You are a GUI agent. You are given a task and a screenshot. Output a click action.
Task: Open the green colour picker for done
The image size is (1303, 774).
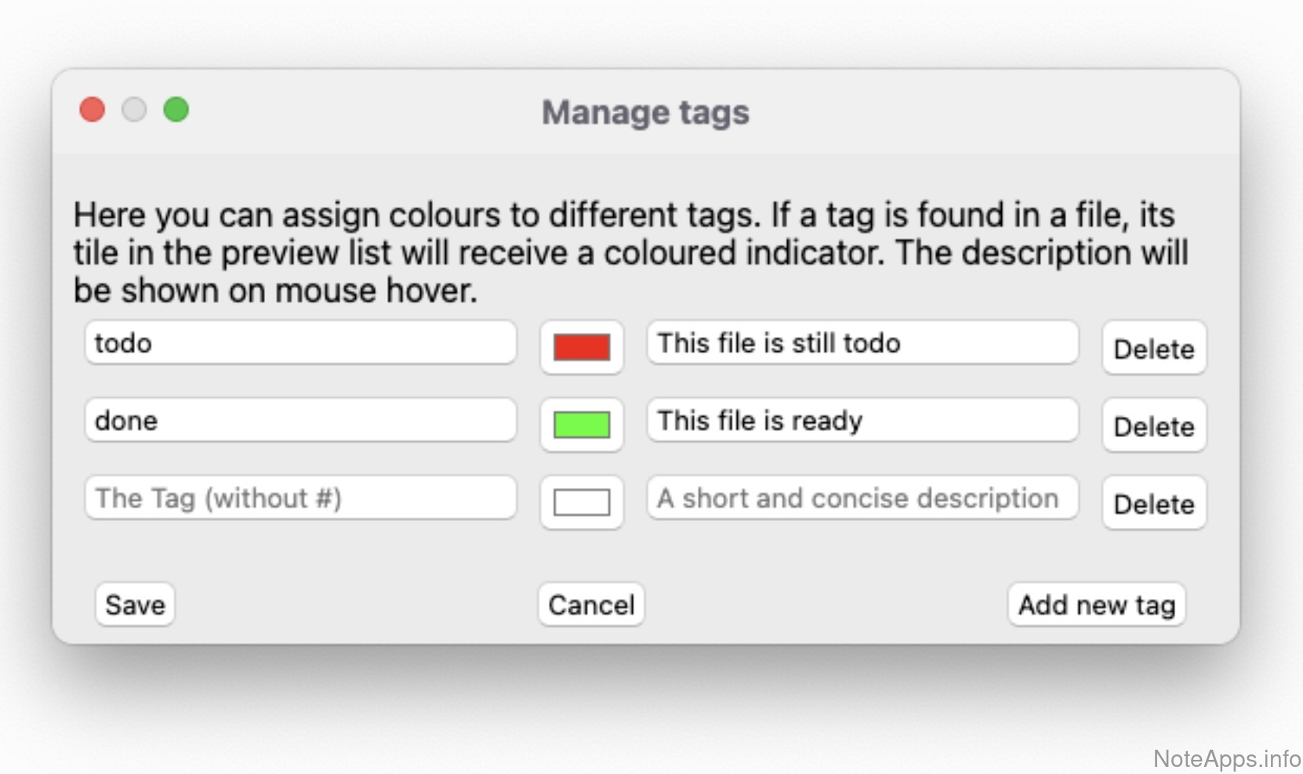tap(581, 425)
